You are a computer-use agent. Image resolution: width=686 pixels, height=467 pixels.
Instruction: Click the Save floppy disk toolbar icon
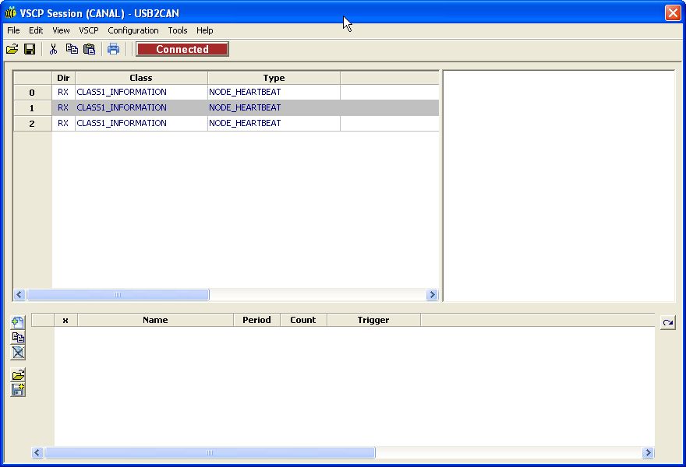pos(30,49)
